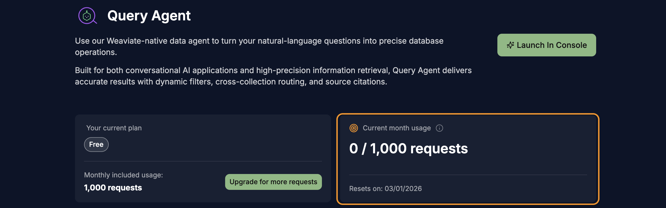Screen dimensions: 666x208
Task: Click the Query Agent logo icon
Action: [87, 16]
